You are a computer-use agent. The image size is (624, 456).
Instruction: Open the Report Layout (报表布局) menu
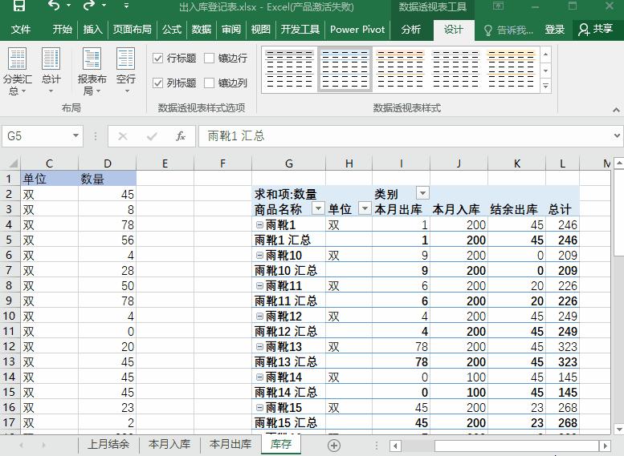[x=92, y=71]
